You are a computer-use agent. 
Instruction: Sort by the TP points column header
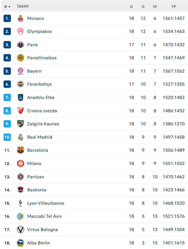point(174,7)
